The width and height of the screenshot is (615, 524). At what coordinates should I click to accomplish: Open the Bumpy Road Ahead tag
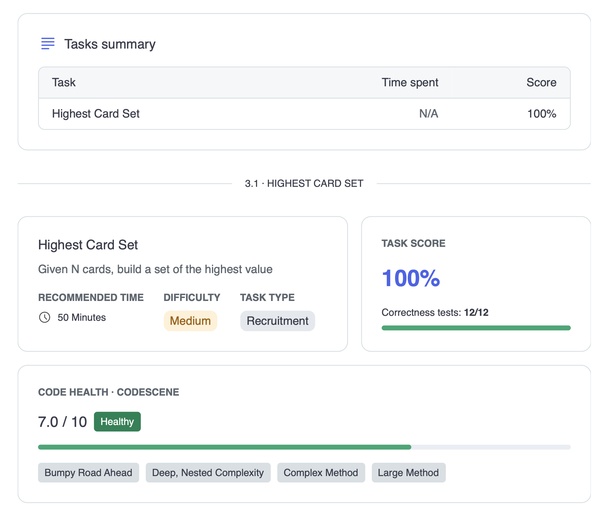88,472
